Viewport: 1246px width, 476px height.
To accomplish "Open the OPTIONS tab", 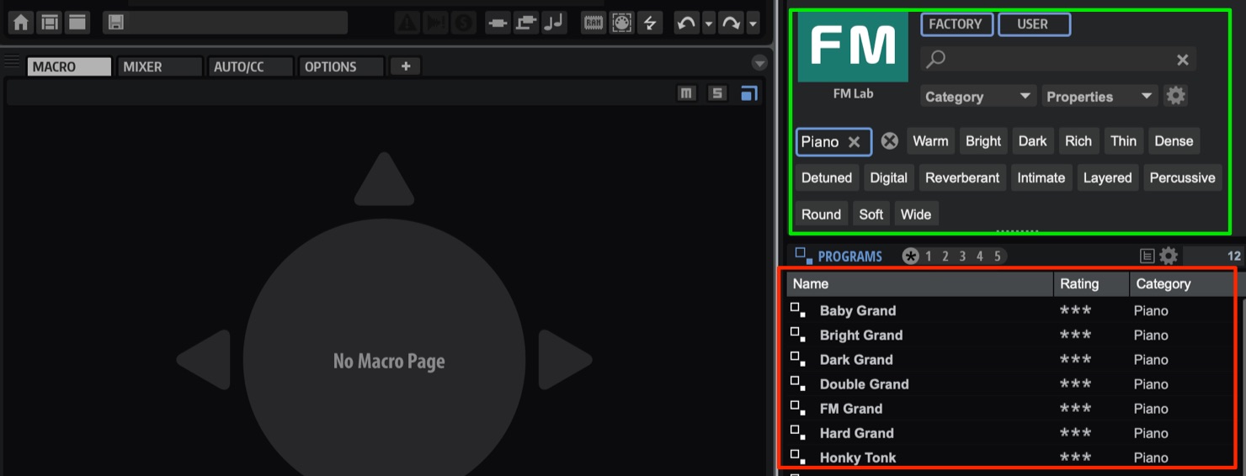I will coord(342,66).
